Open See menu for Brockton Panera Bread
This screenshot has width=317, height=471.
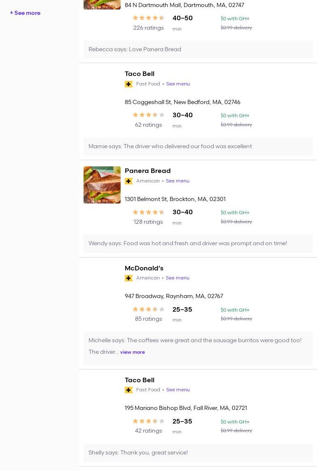tap(177, 181)
